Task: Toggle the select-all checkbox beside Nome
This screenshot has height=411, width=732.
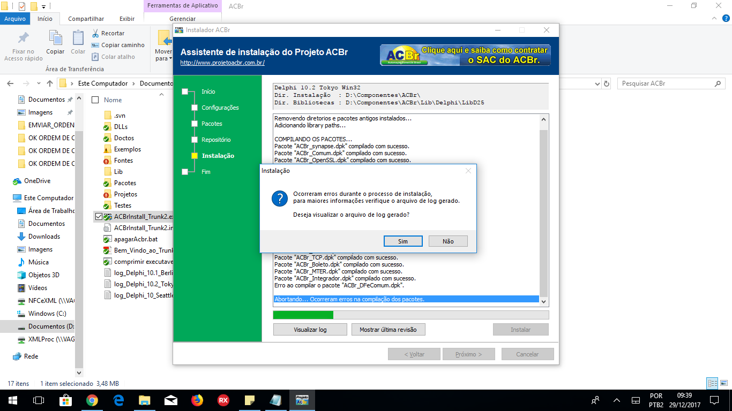Action: click(x=95, y=100)
